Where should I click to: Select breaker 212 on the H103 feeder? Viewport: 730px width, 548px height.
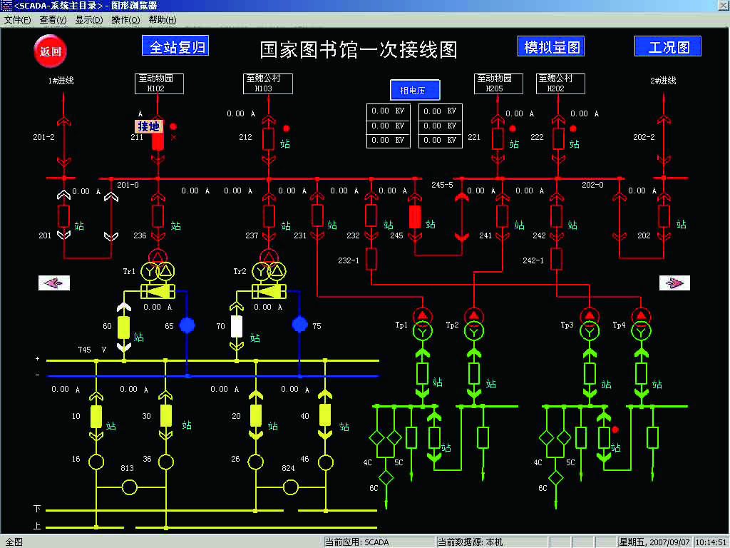(x=269, y=139)
